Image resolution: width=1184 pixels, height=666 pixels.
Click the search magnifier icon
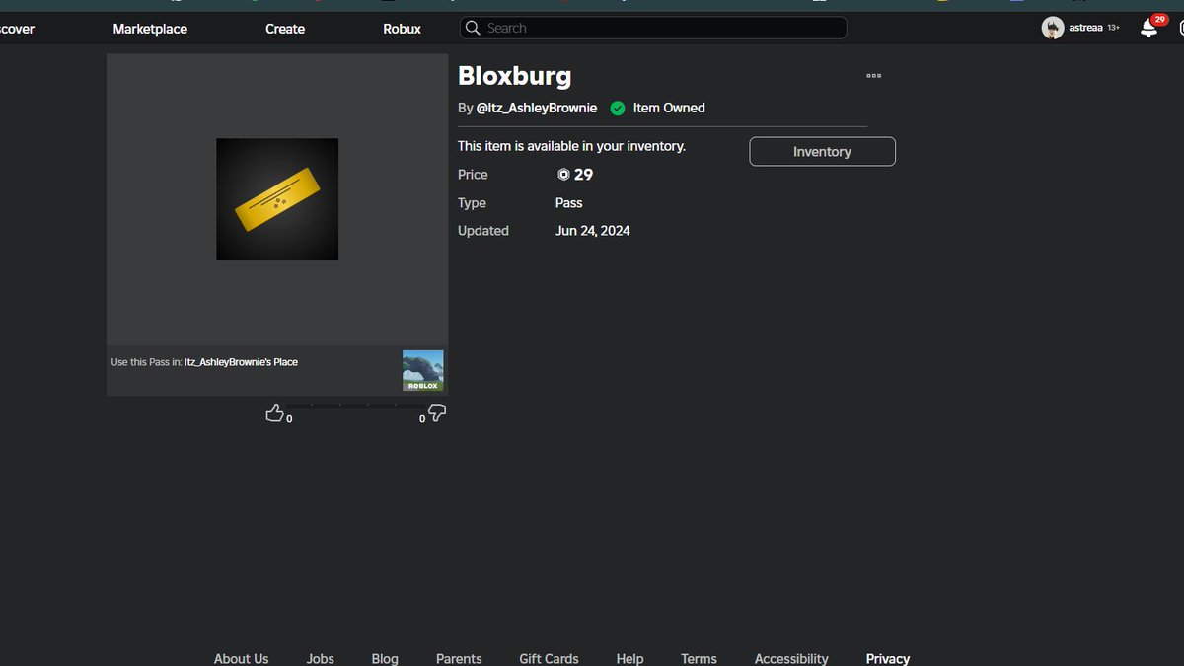tap(473, 28)
